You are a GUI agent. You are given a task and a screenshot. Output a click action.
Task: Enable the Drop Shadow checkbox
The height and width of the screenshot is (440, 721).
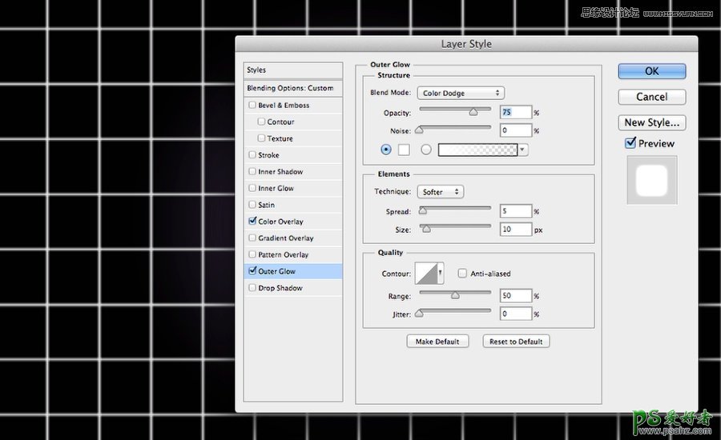(252, 287)
